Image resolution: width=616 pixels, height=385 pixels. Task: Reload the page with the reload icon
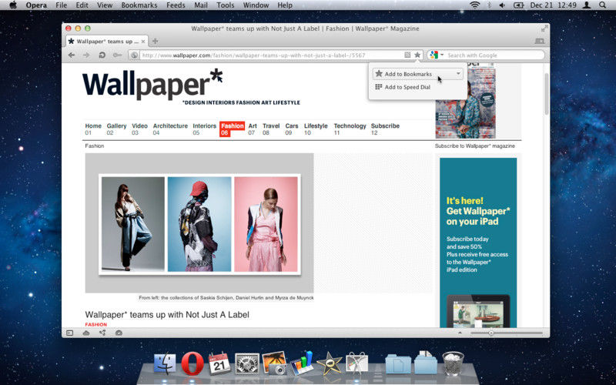(102, 55)
